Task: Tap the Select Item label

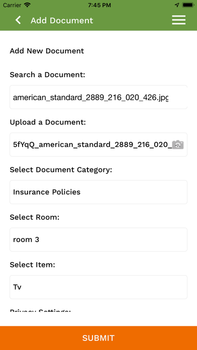Action: (x=32, y=265)
